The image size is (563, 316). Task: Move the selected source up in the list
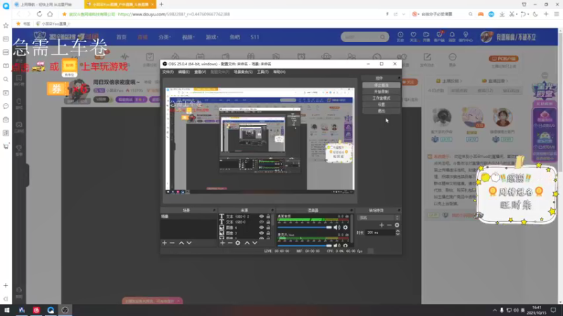pos(247,243)
